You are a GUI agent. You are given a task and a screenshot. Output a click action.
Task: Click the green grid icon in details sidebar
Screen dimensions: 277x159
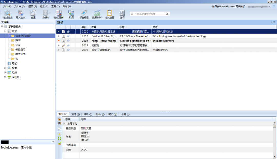coord(59,138)
